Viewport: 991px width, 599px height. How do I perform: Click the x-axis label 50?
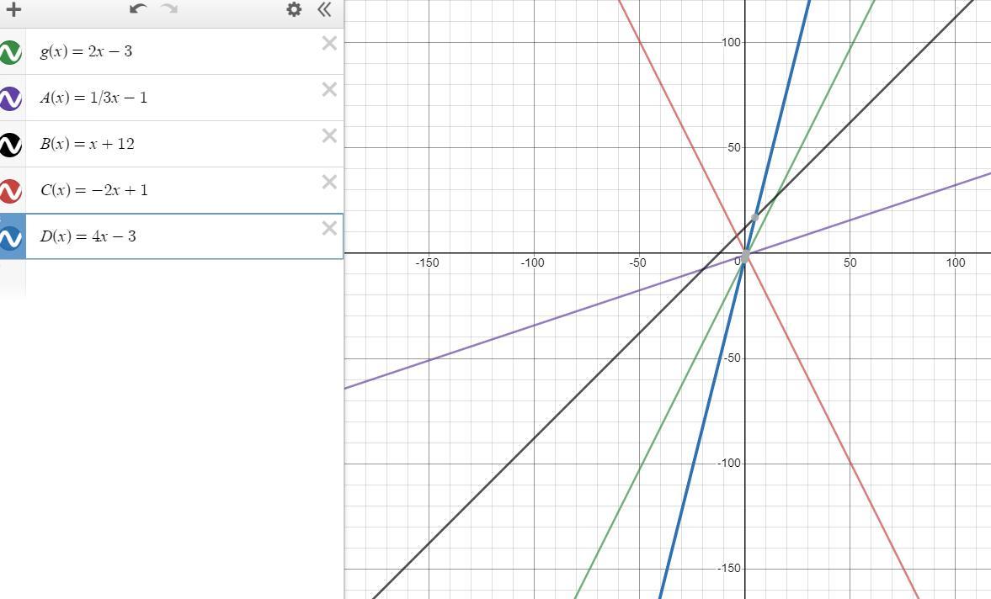point(850,263)
